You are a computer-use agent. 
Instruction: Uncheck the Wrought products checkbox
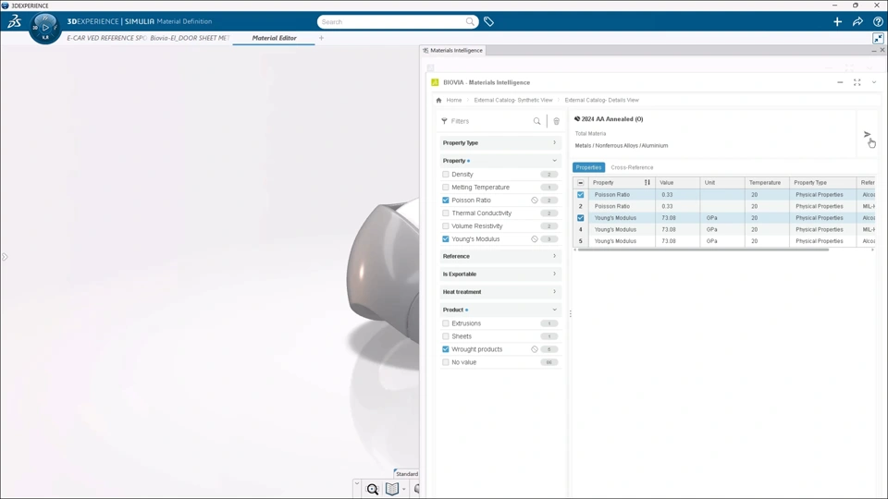click(446, 349)
